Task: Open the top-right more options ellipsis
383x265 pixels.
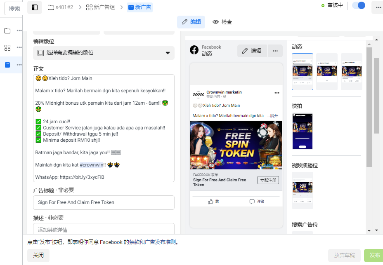Action: (378, 7)
